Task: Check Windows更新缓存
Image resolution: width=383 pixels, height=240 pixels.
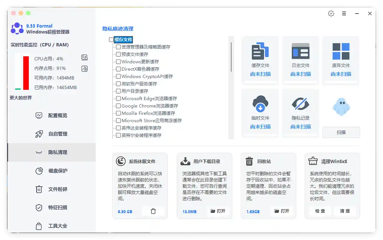Action: [x=118, y=61]
